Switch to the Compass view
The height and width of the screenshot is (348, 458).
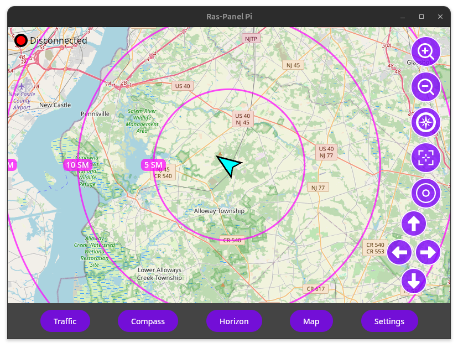tap(148, 321)
